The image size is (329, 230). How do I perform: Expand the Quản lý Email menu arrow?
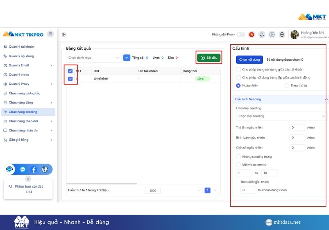[x=51, y=65]
